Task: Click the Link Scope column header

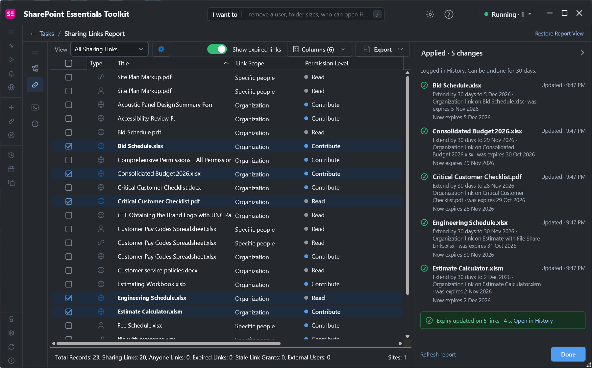Action: click(250, 63)
